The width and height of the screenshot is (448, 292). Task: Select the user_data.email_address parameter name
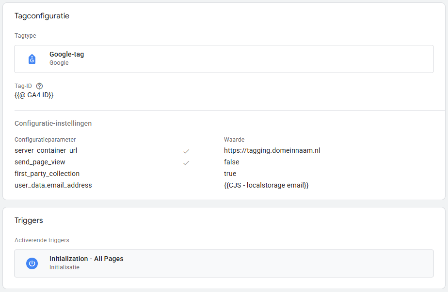pos(53,185)
